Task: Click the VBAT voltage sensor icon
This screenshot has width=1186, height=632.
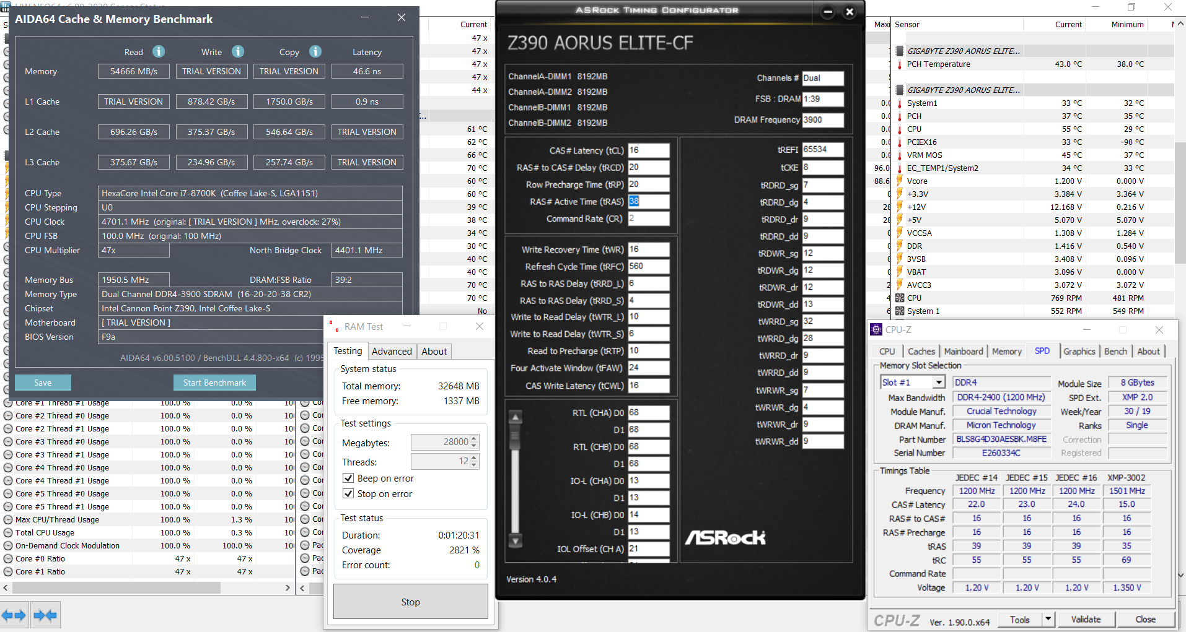Action: pos(899,272)
